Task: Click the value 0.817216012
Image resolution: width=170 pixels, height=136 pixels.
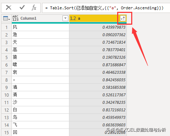Action: pos(114,110)
